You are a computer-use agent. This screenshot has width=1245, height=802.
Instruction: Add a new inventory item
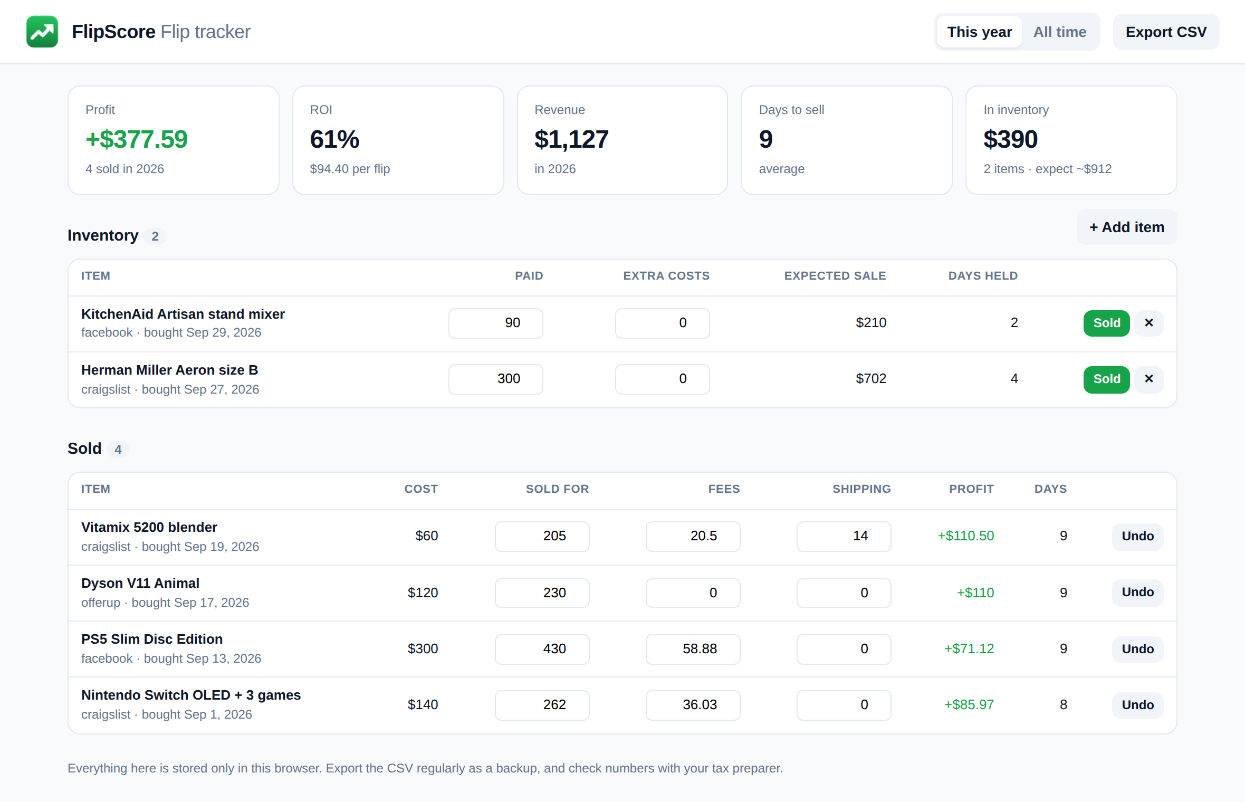tap(1127, 227)
